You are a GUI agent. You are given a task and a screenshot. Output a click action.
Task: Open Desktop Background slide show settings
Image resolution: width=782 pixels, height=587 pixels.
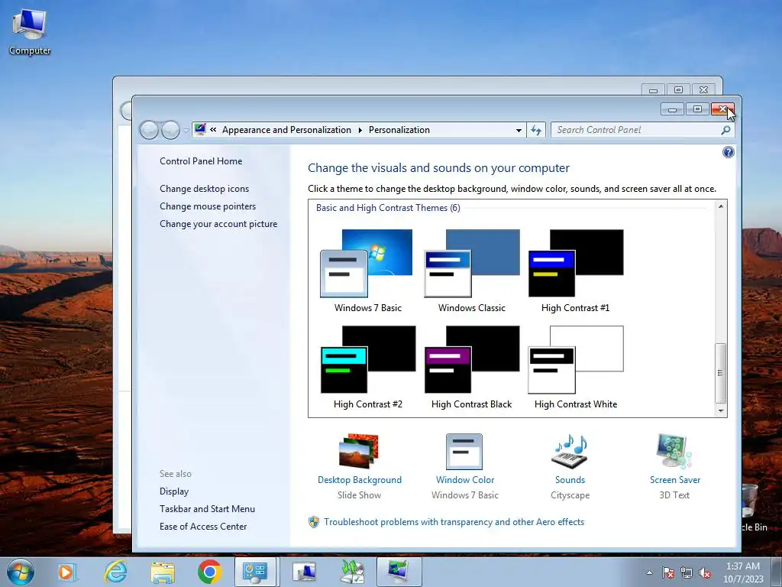(359, 451)
